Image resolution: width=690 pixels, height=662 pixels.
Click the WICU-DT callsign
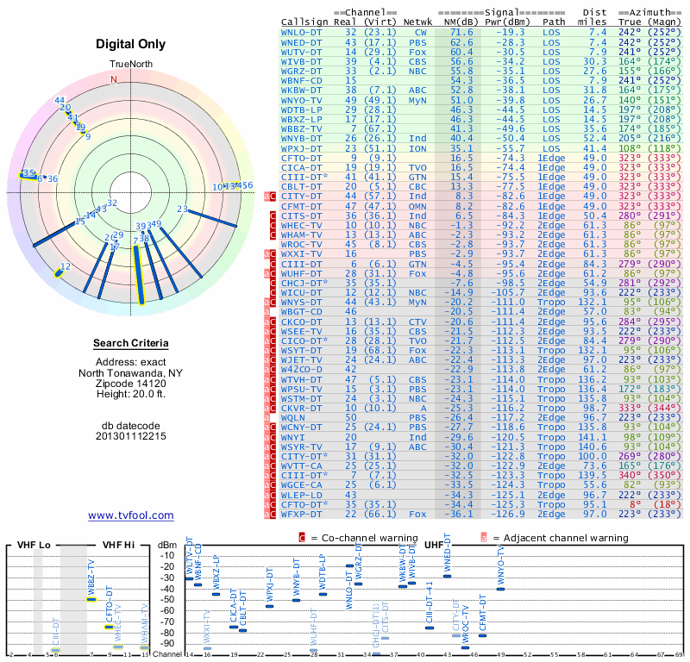(301, 292)
